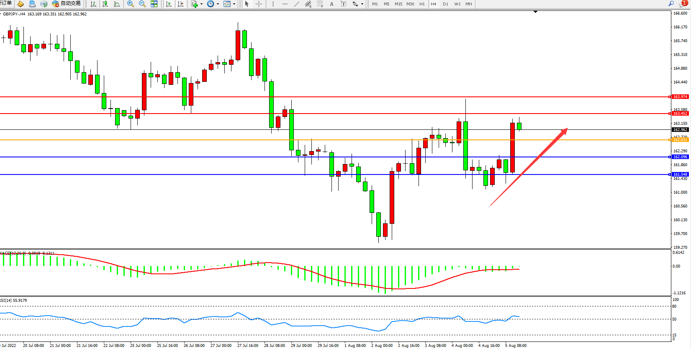The width and height of the screenshot is (691, 349).
Task: Draw a trendline with the diagonal line tool
Action: 297,4
